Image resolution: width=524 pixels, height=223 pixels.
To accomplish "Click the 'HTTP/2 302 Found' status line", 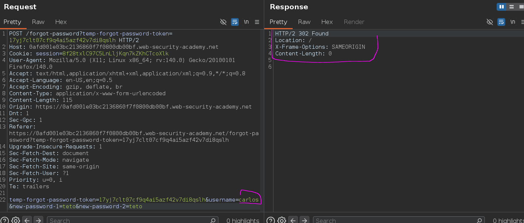I will (x=302, y=34).
